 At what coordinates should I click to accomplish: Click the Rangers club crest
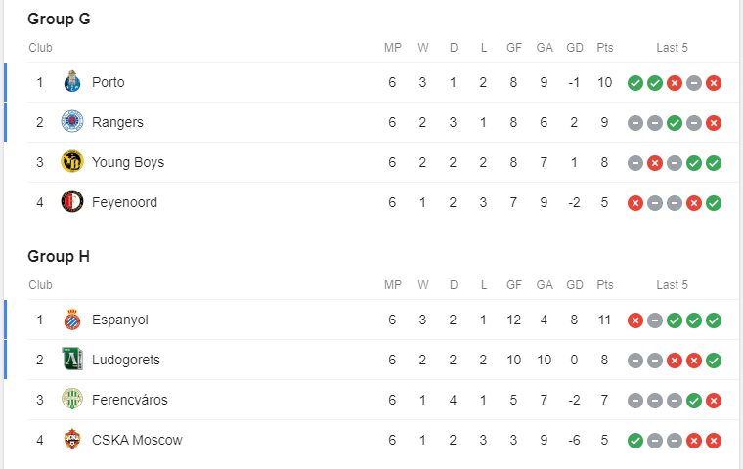coord(72,122)
